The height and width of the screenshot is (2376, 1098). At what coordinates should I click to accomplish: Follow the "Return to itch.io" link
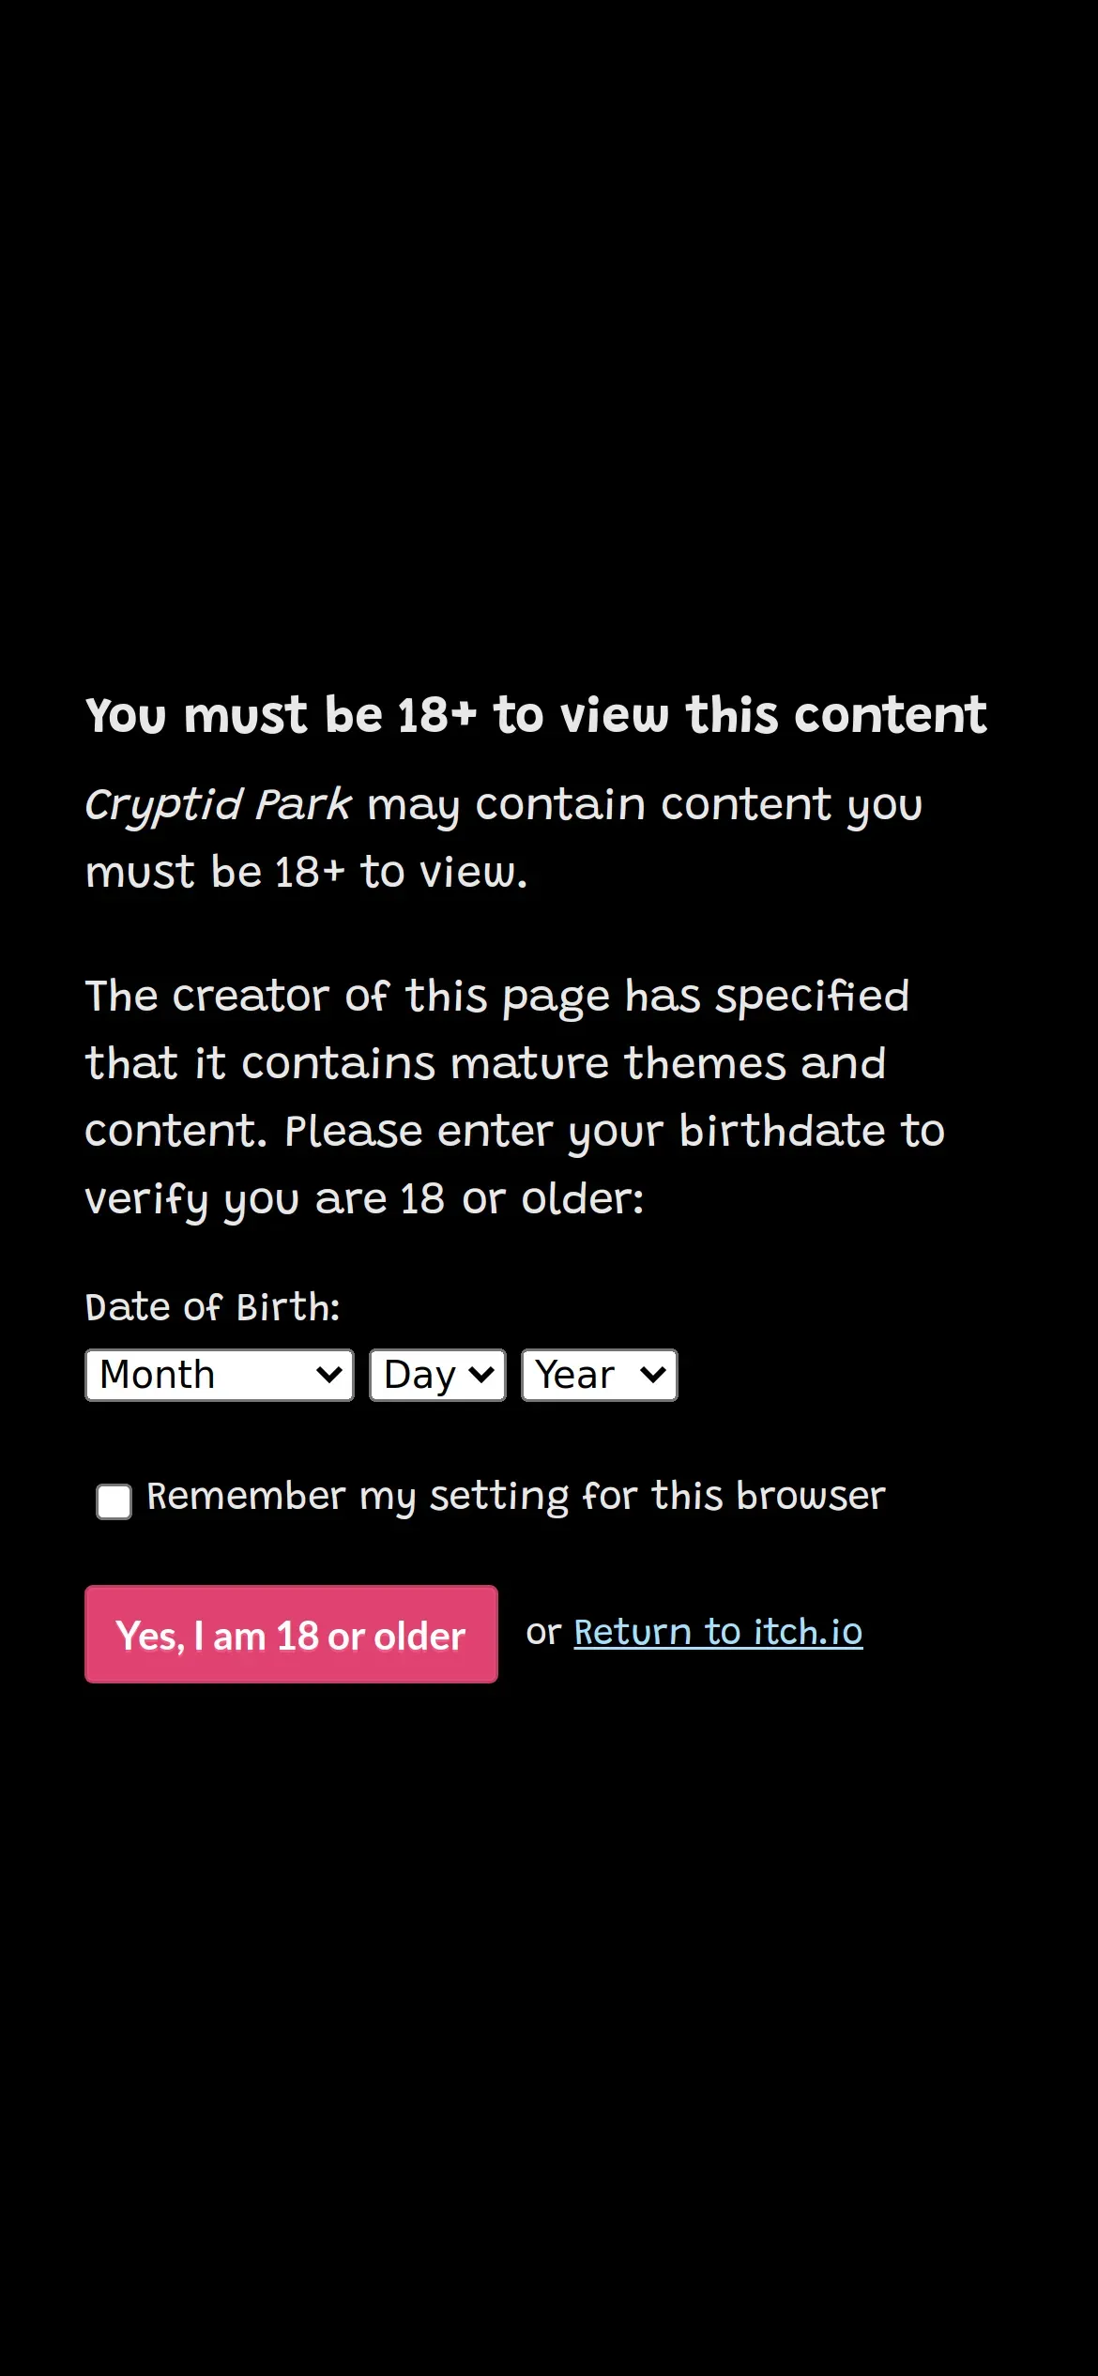coord(718,1633)
